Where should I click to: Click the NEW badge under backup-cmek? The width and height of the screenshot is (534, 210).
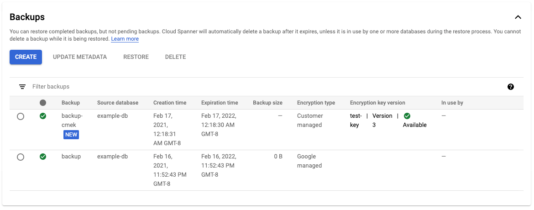pos(71,135)
